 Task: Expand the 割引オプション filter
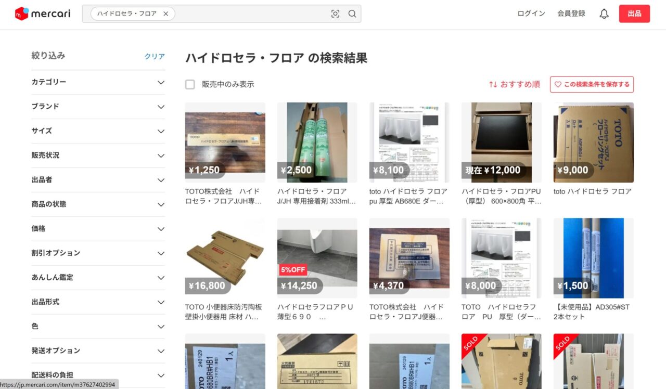click(x=98, y=253)
